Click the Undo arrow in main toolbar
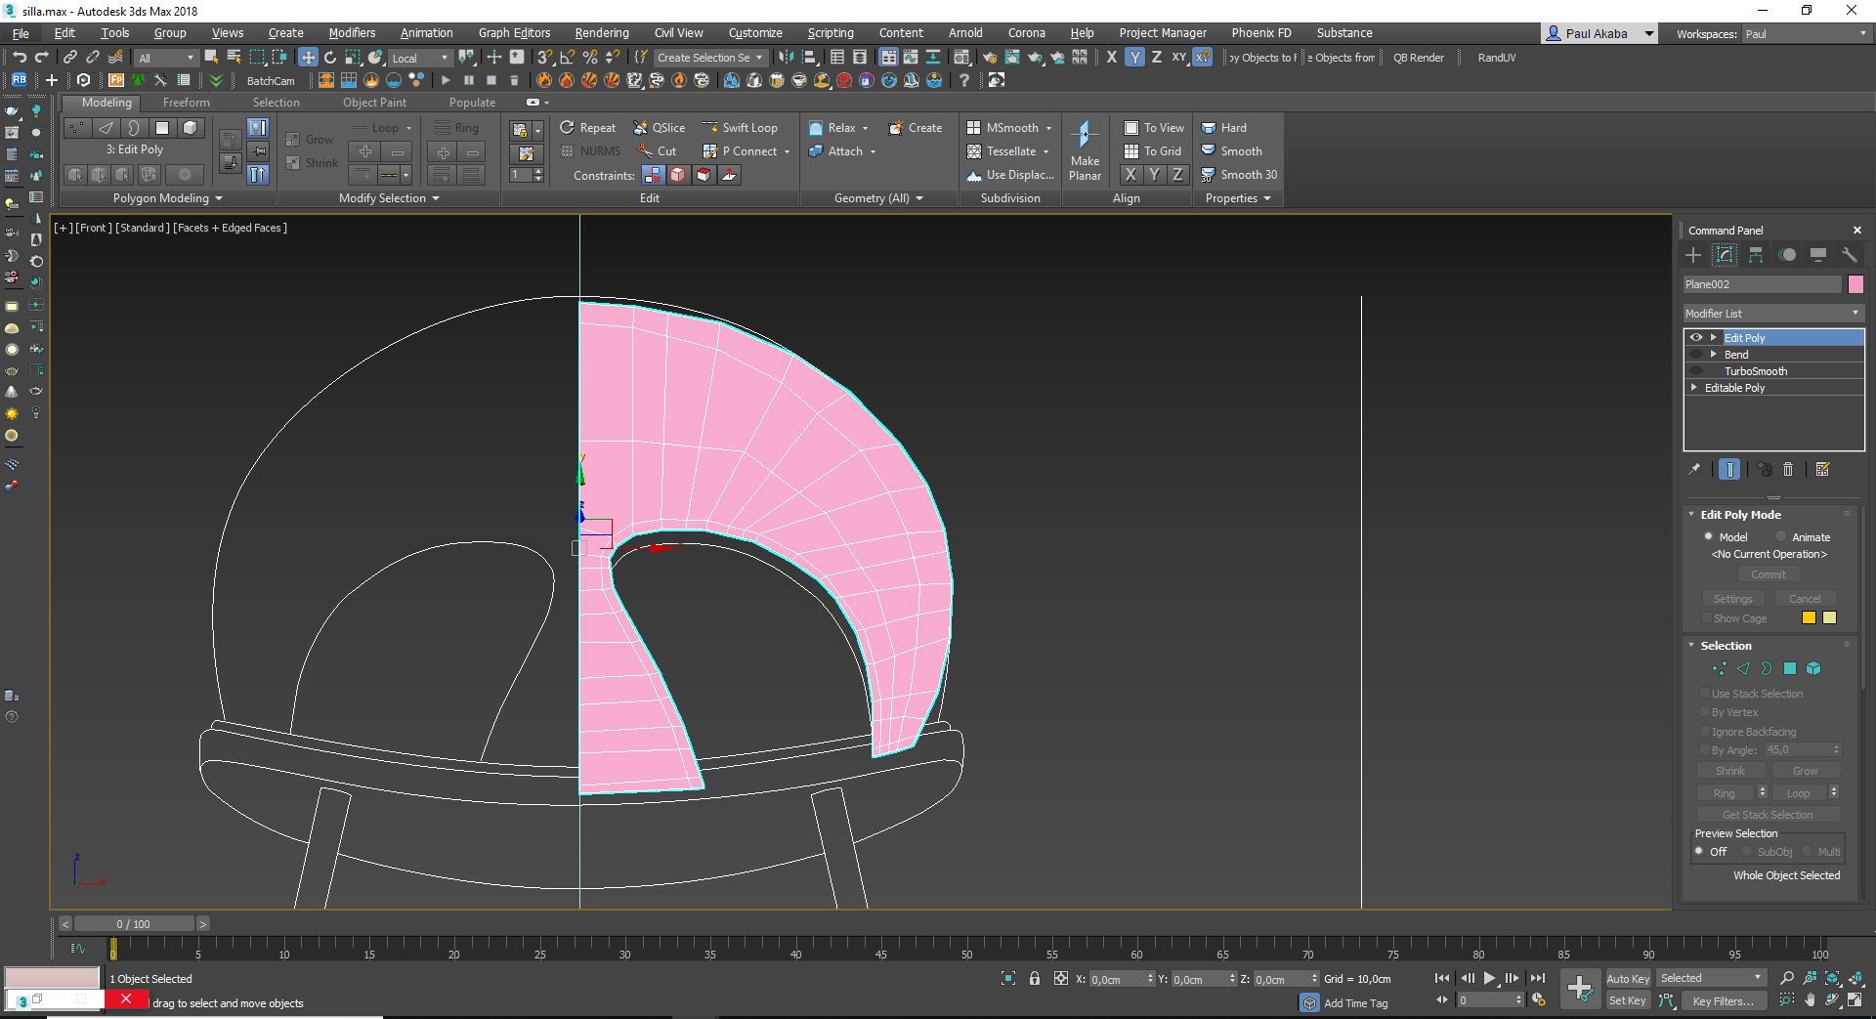This screenshot has width=1876, height=1019. pos(19,58)
